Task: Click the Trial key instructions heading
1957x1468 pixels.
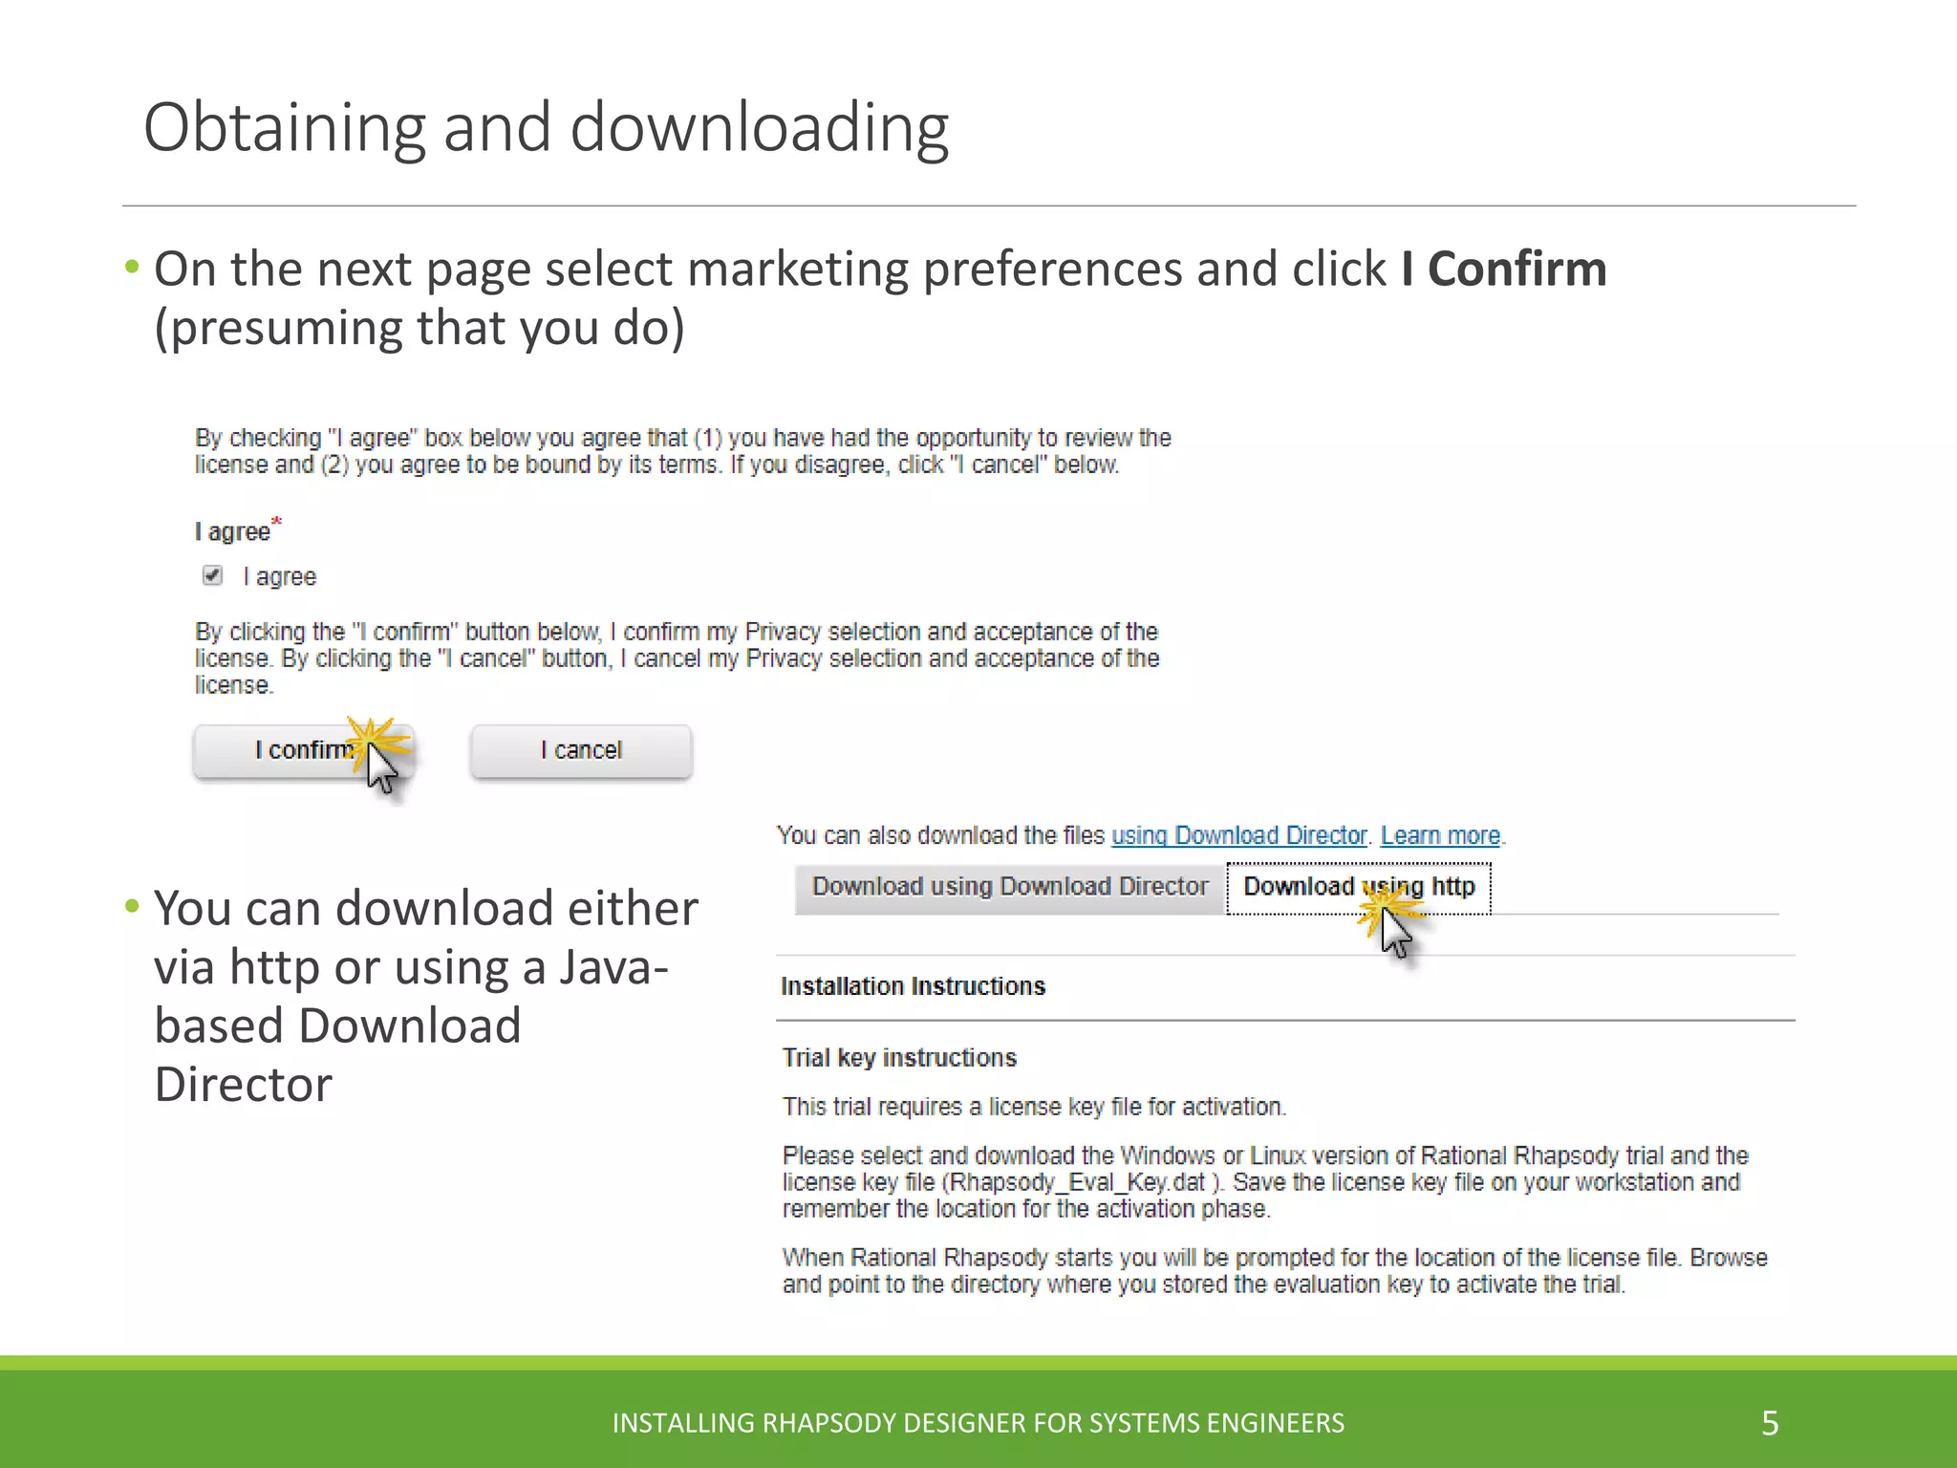Action: tap(899, 1058)
